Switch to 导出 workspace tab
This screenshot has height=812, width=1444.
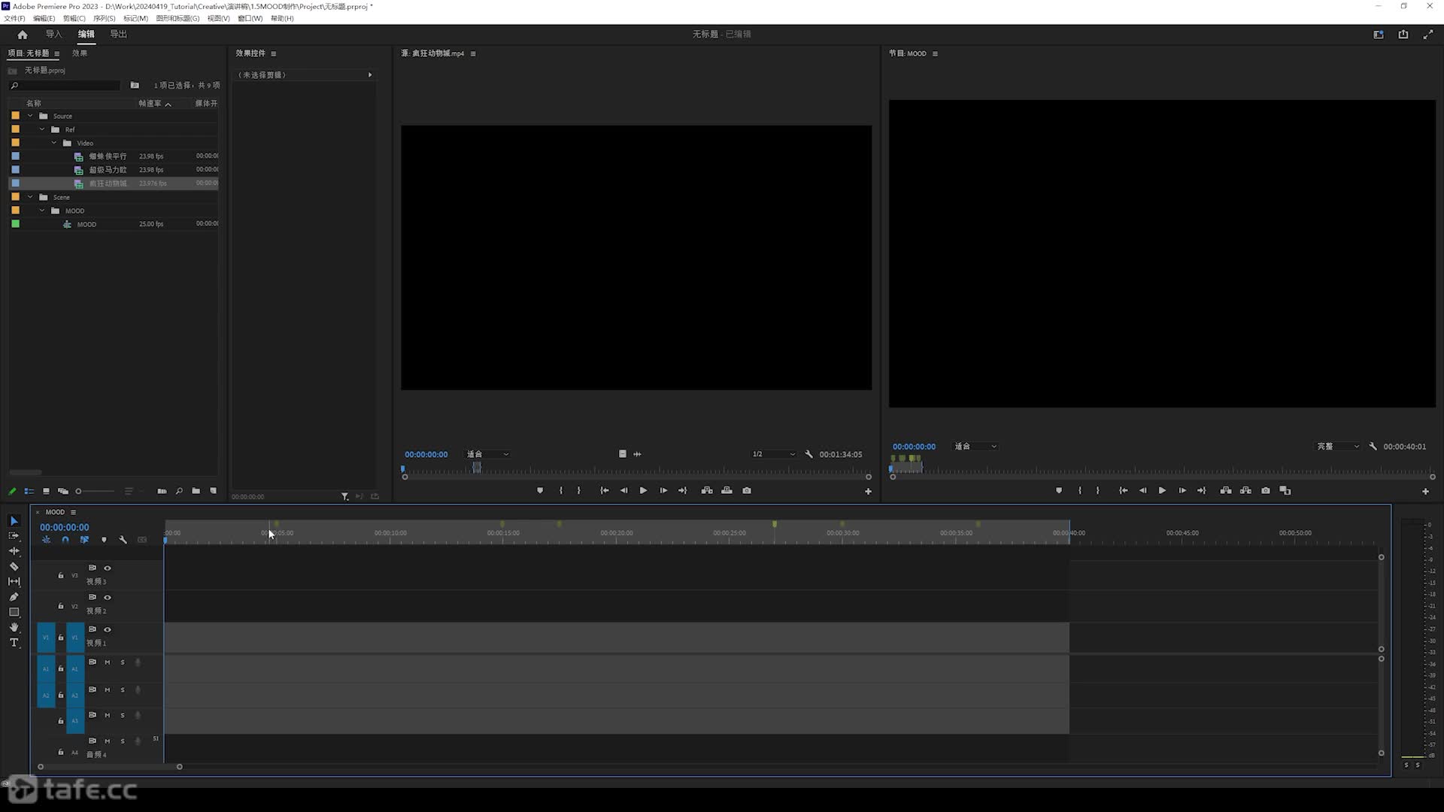click(x=118, y=34)
